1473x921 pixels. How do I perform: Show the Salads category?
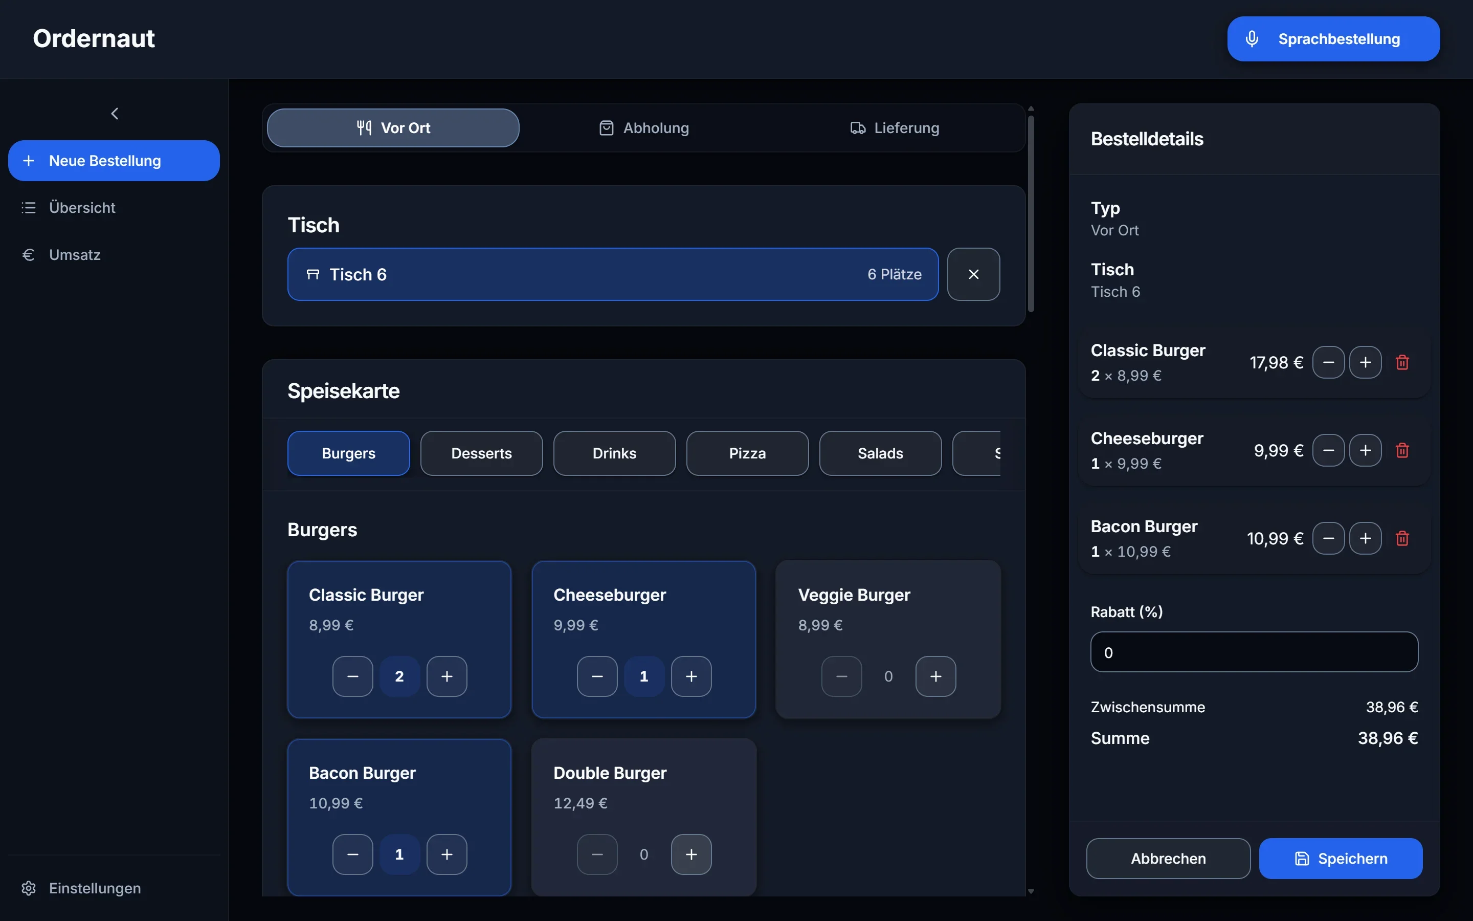881,453
